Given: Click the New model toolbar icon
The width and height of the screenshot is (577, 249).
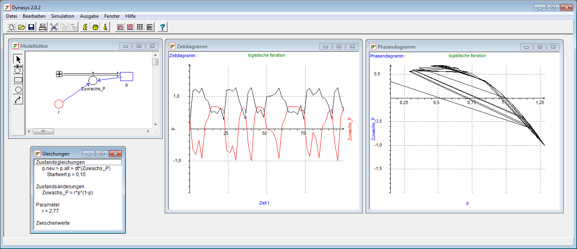Looking at the screenshot, I should (x=12, y=27).
